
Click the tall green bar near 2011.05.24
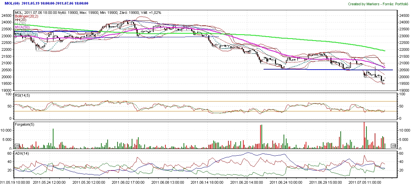coord(53,139)
